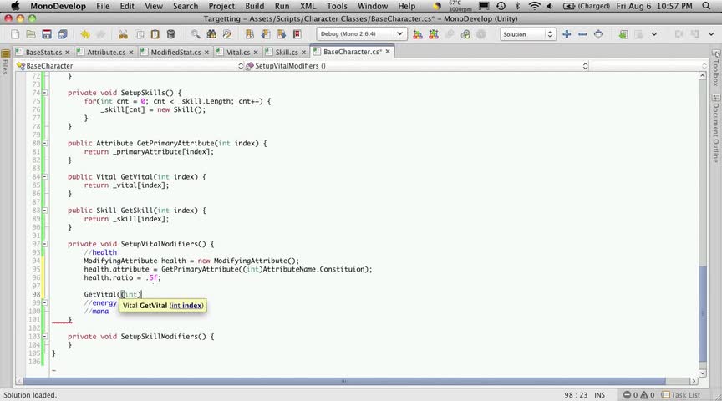Collapse the GetPrimaryAttribute method fold marker

44,143
